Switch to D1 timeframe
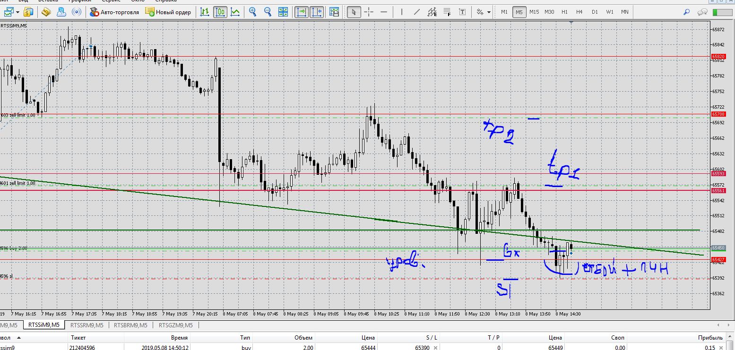Screen dimensions: 735x350 tap(595, 12)
